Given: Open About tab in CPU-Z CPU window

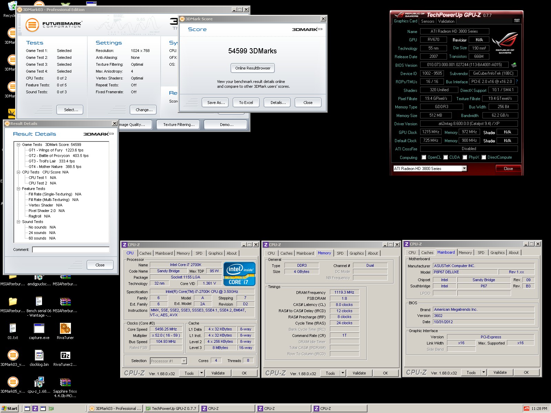Looking at the screenshot, I should pos(232,253).
